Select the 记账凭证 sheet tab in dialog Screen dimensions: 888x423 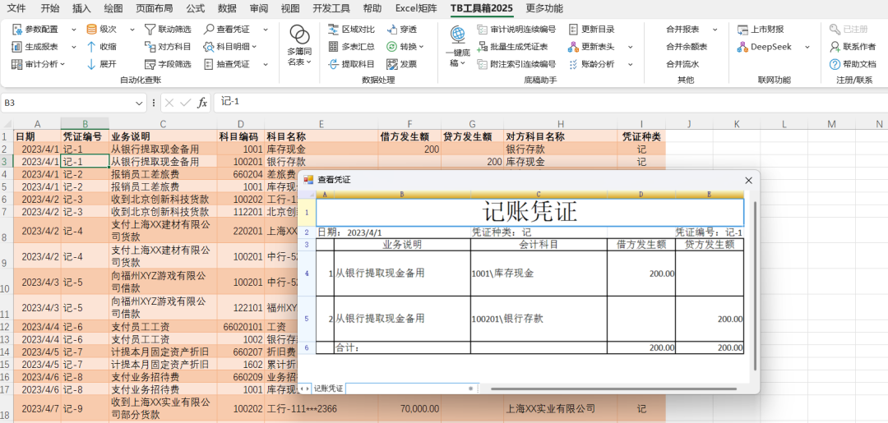click(328, 389)
